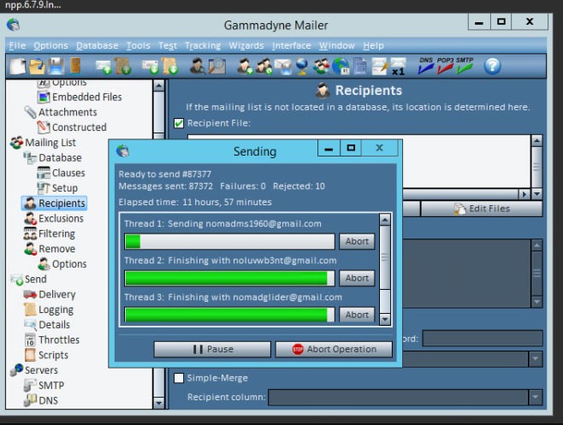Open the Wizards menu

[x=246, y=45]
